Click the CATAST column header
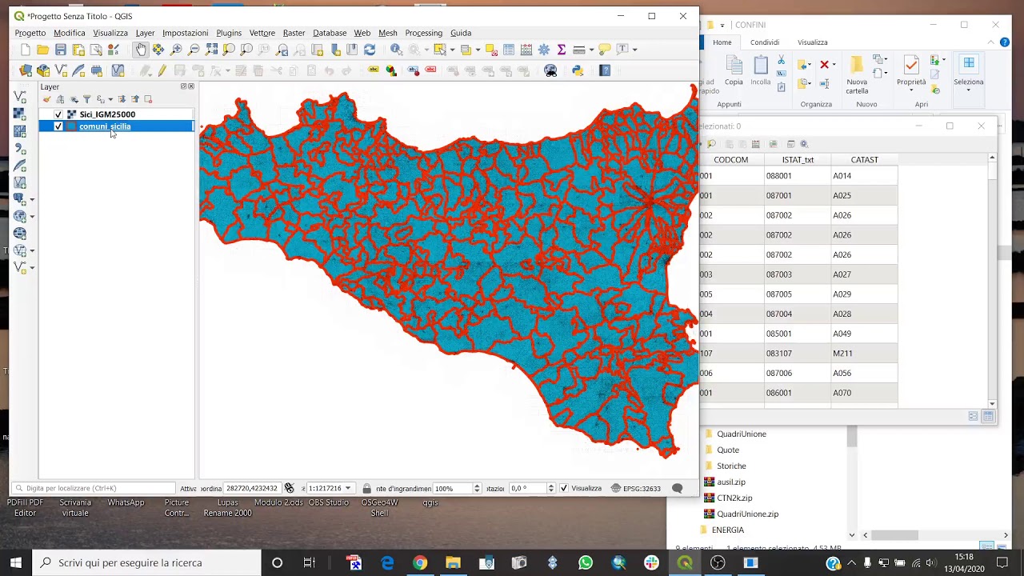Viewport: 1024px width, 576px height. coord(864,160)
